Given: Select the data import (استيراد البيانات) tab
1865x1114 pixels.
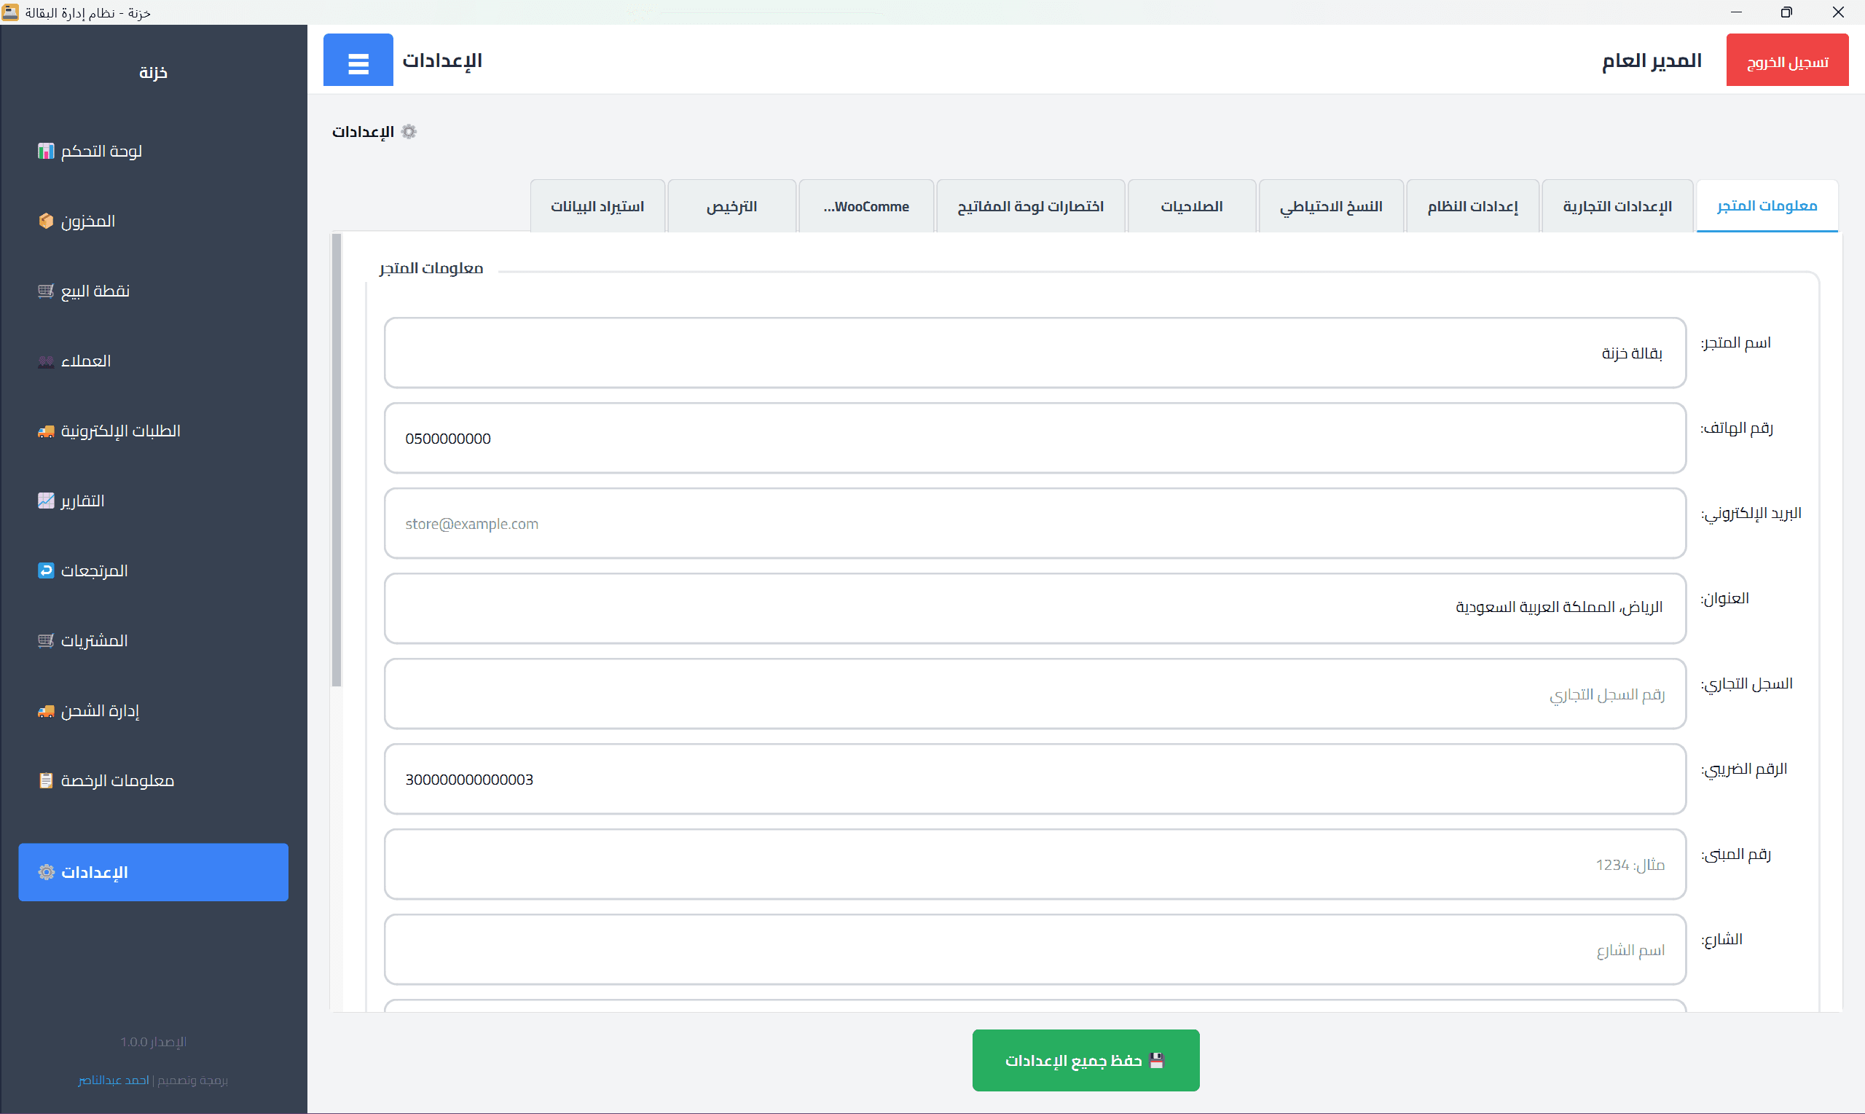Looking at the screenshot, I should pos(597,206).
